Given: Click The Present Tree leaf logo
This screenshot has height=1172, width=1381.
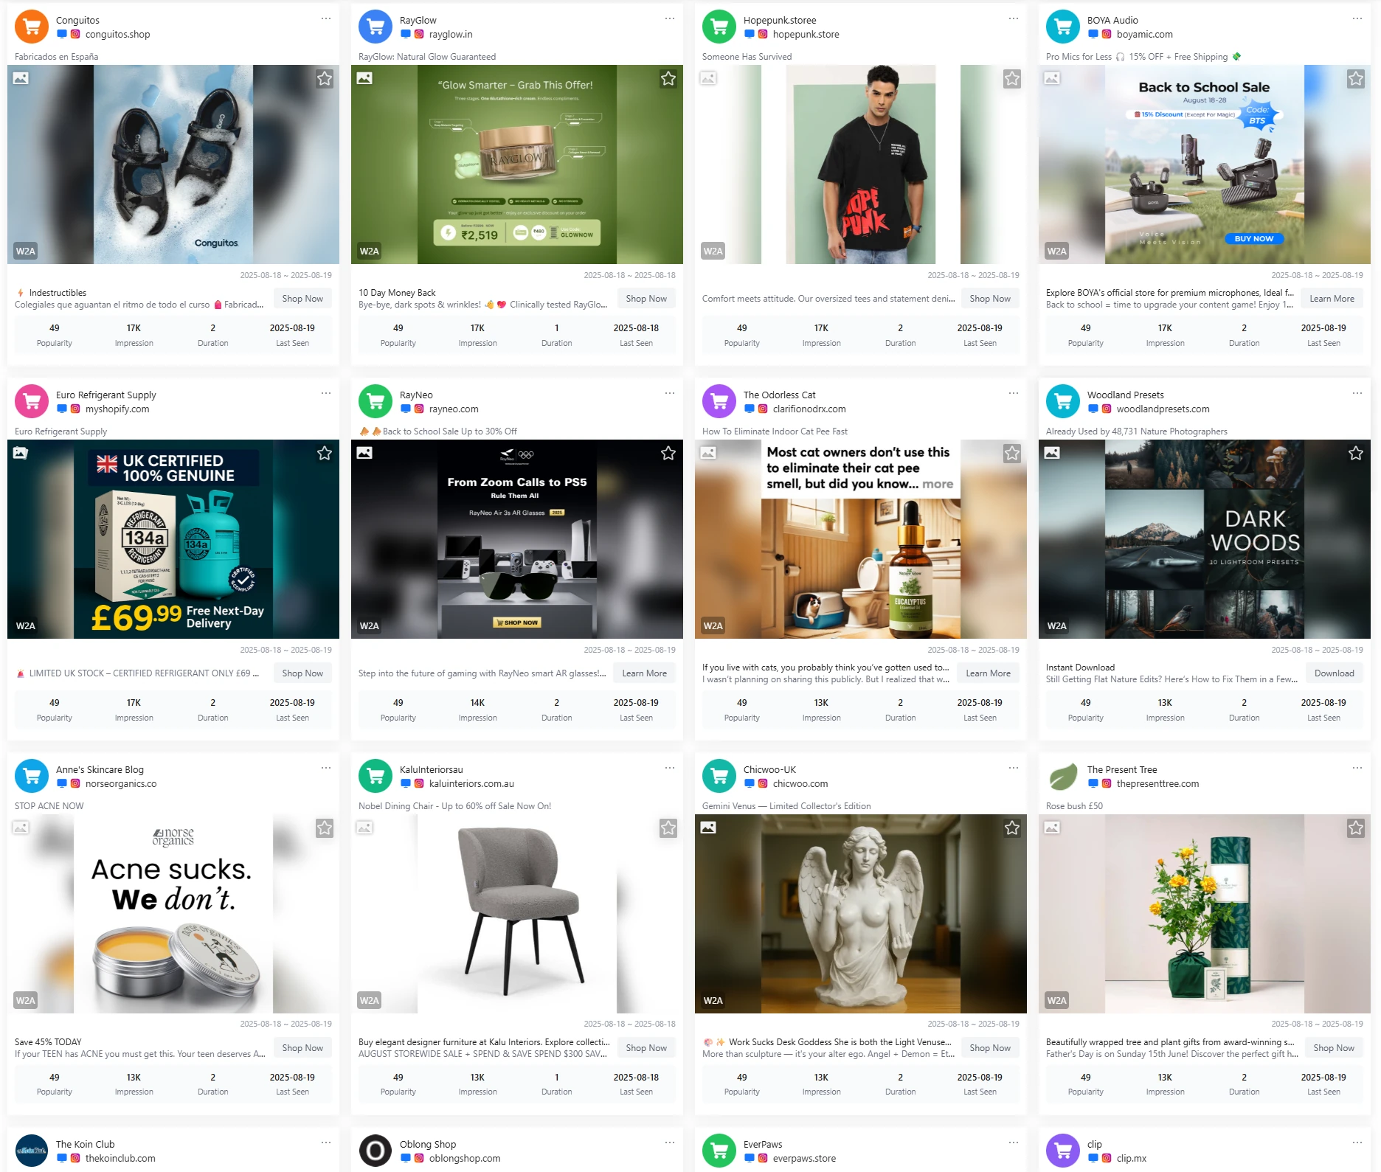Looking at the screenshot, I should tap(1063, 777).
